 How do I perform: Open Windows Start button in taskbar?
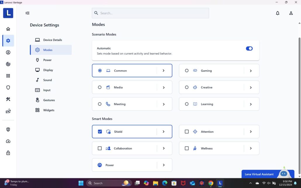coord(81,183)
